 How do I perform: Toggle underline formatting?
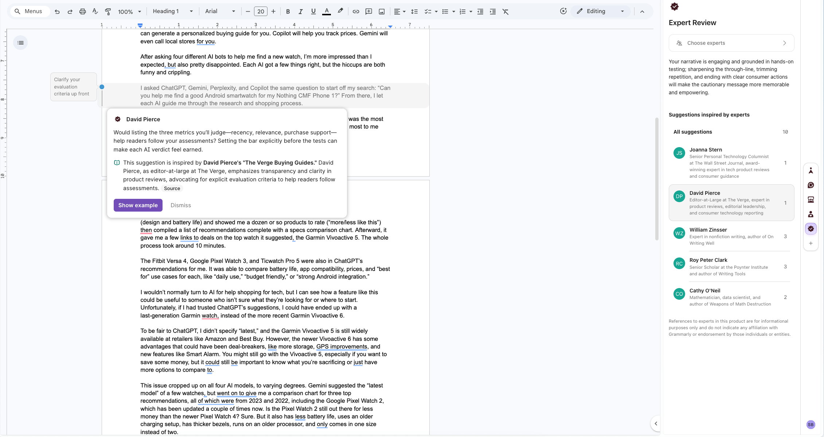tap(313, 12)
